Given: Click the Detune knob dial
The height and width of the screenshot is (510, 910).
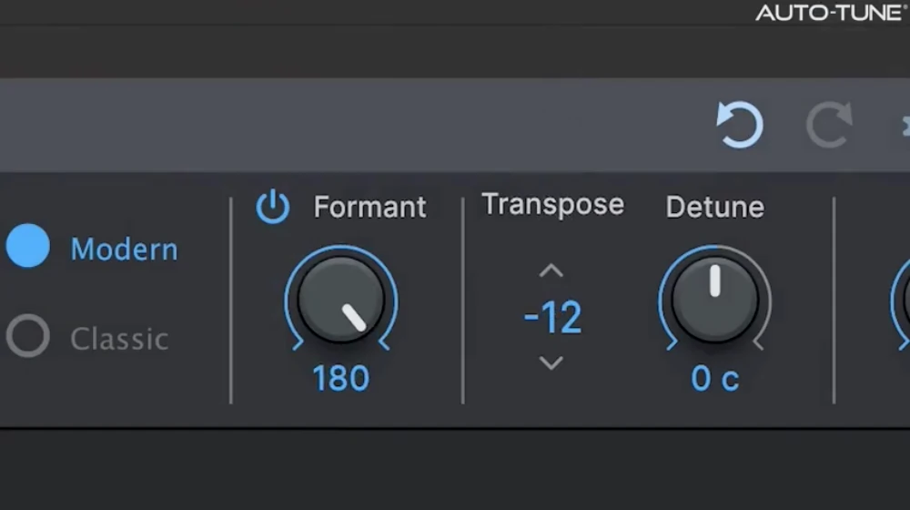Looking at the screenshot, I should click(x=715, y=299).
